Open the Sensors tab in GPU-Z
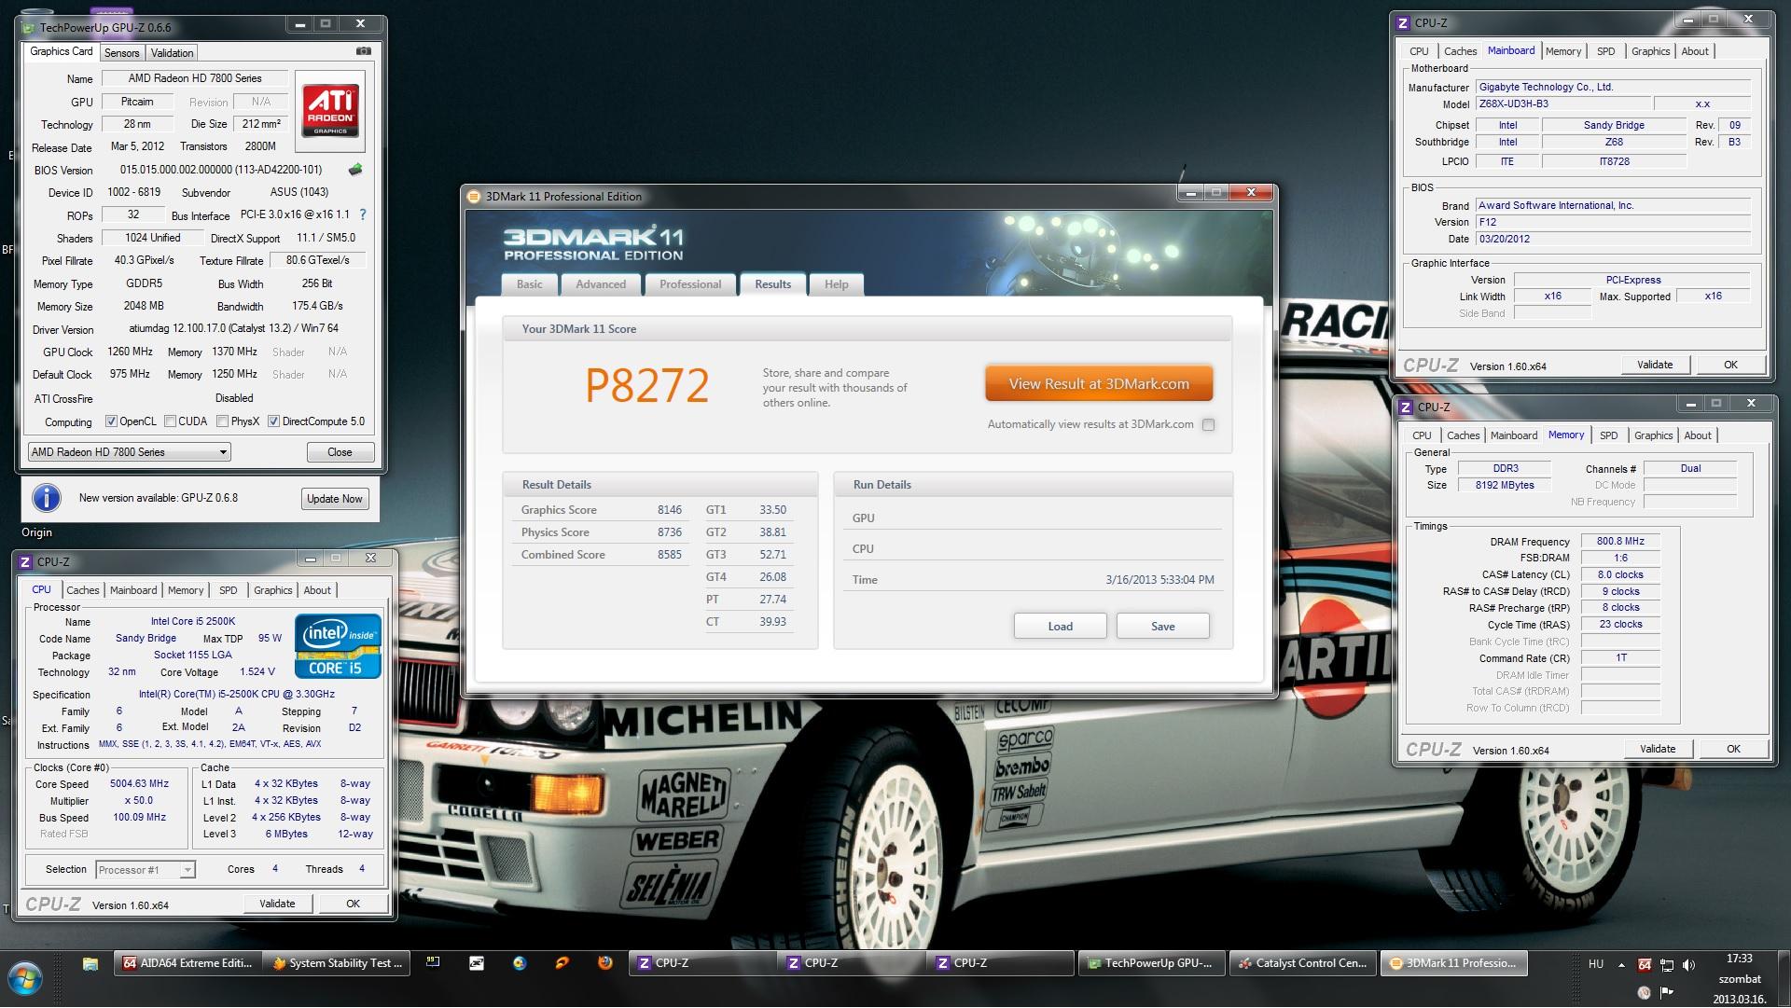The width and height of the screenshot is (1791, 1008). click(121, 53)
